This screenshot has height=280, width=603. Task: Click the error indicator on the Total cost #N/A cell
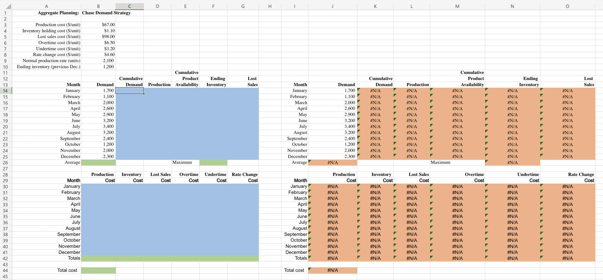click(310, 269)
